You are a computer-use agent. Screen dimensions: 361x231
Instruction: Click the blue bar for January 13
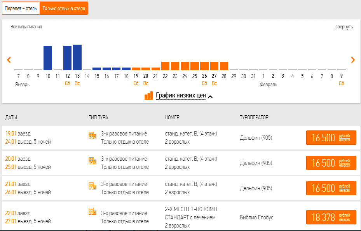(x=77, y=57)
